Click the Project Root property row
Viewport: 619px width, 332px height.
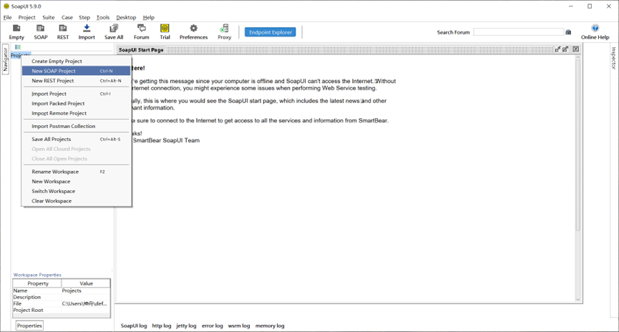[62, 310]
